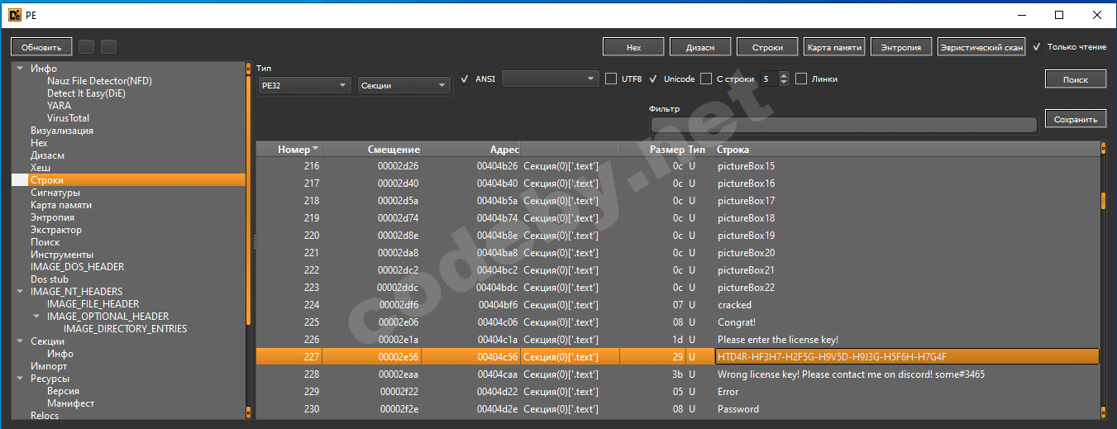Sort by the Размер column header
Viewport: 1117px width, 429px height.
pos(652,150)
